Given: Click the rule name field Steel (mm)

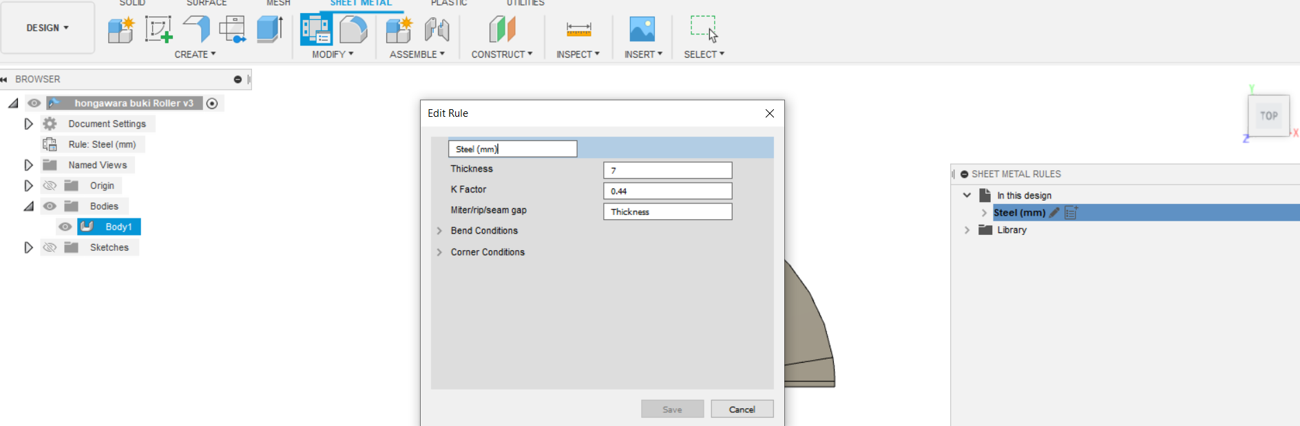Looking at the screenshot, I should point(513,149).
